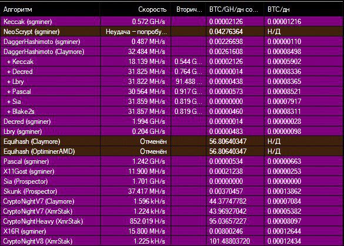Click the 0.544 G... secondary speed cell
Image resolution: width=344 pixels, height=246 pixels.
[x=188, y=62]
